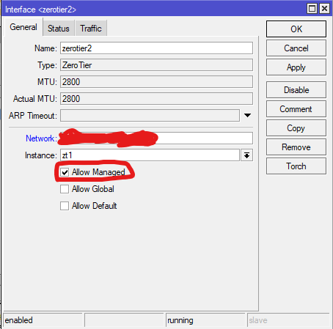
Task: Enable the Allow Global checkbox
Action: pos(65,189)
